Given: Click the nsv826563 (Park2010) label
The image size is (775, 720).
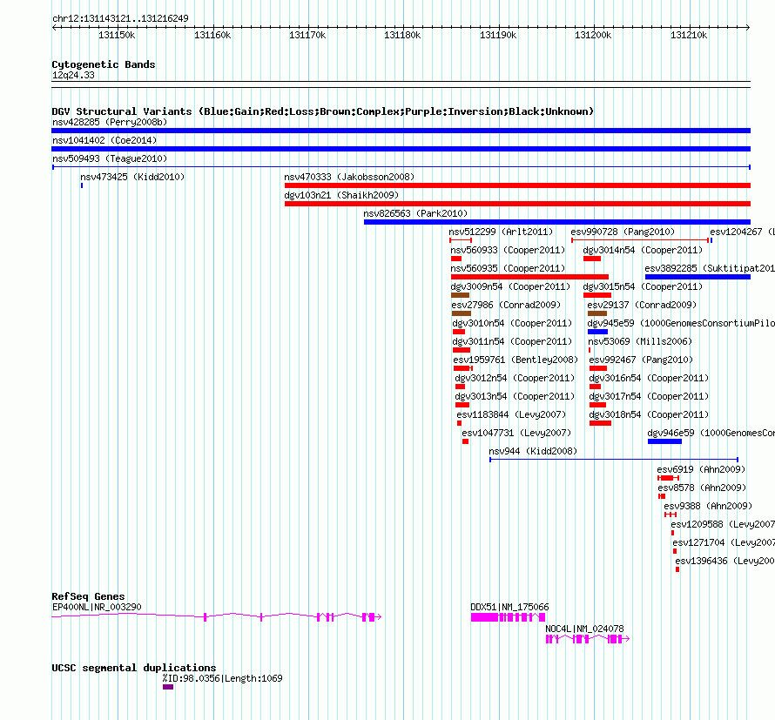Looking at the screenshot, I should tap(415, 213).
